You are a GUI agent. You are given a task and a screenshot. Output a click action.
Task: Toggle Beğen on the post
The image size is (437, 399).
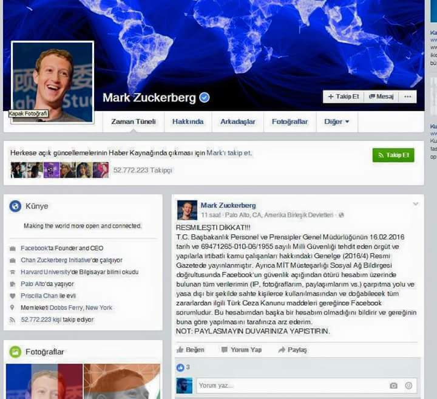[x=191, y=350]
